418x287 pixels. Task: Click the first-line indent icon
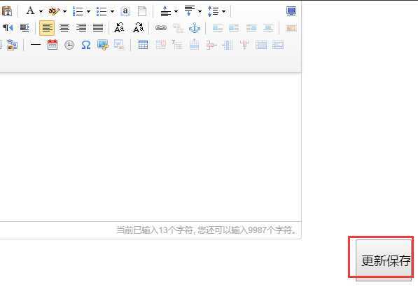tap(25, 28)
